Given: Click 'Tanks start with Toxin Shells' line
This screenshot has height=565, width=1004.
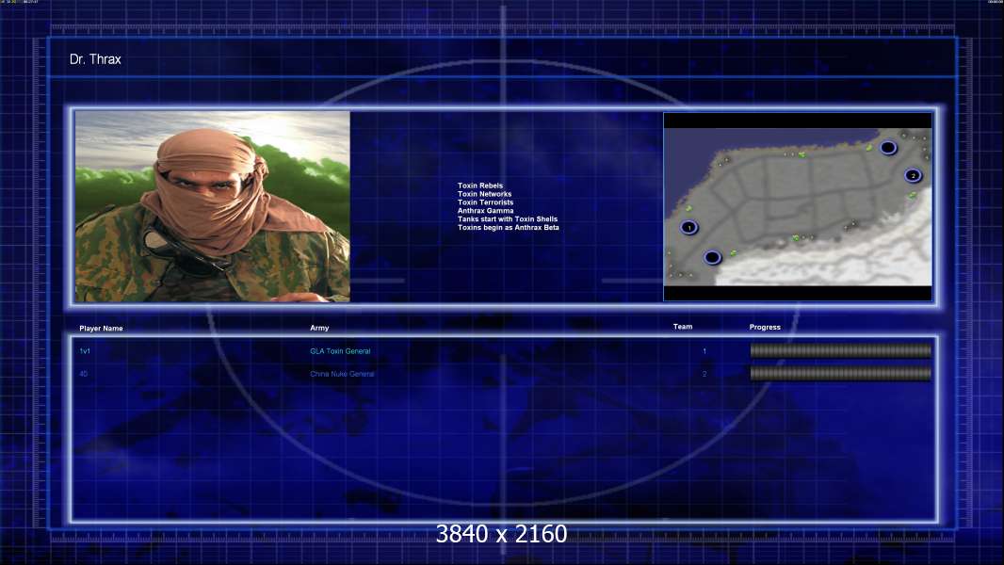Looking at the screenshot, I should click(508, 218).
